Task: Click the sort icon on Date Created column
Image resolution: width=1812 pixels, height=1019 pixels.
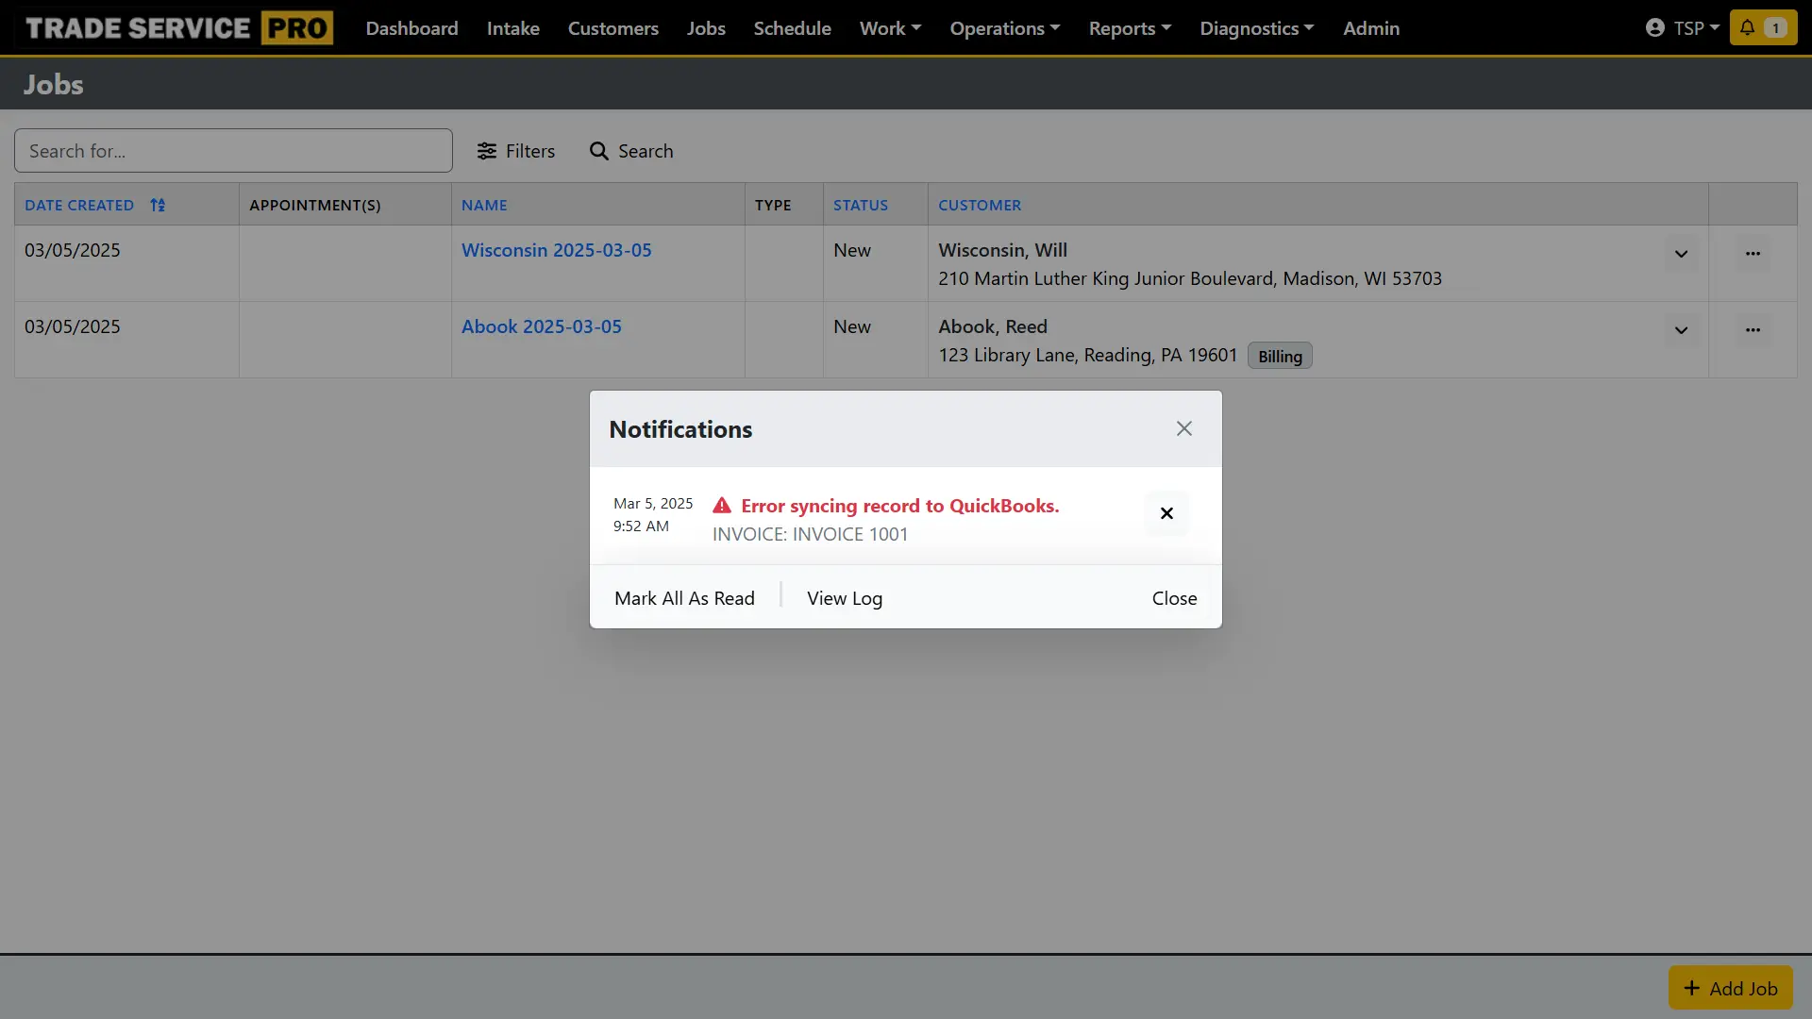Action: [x=159, y=204]
